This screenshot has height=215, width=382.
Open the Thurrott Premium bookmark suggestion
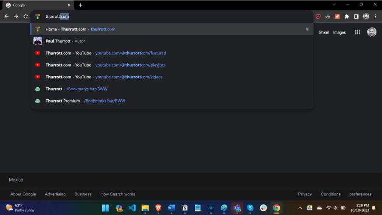172,101
